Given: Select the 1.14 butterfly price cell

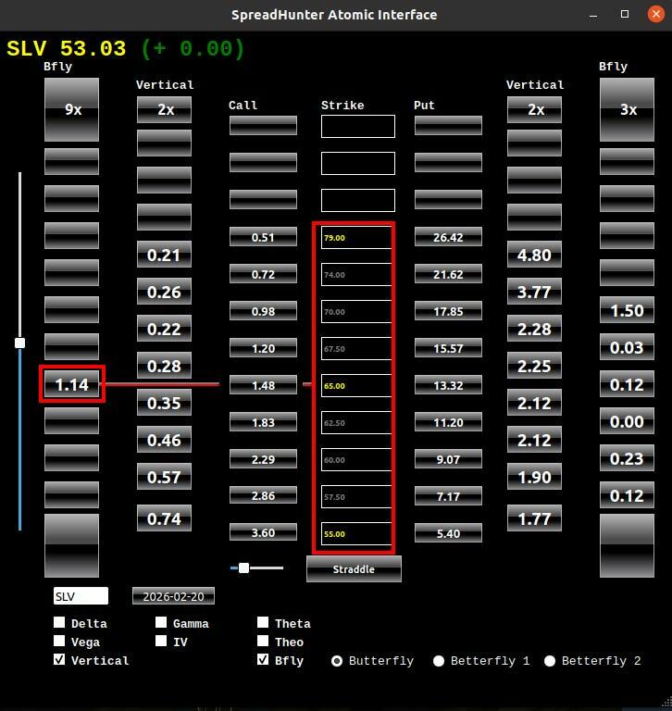Looking at the screenshot, I should pos(72,384).
